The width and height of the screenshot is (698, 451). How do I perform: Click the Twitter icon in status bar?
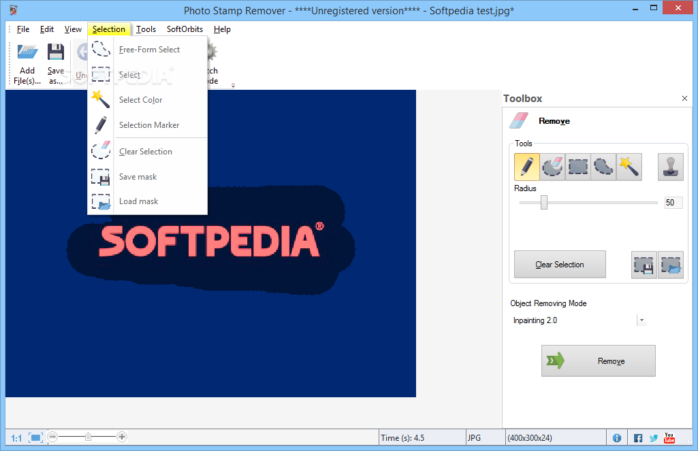(x=654, y=438)
